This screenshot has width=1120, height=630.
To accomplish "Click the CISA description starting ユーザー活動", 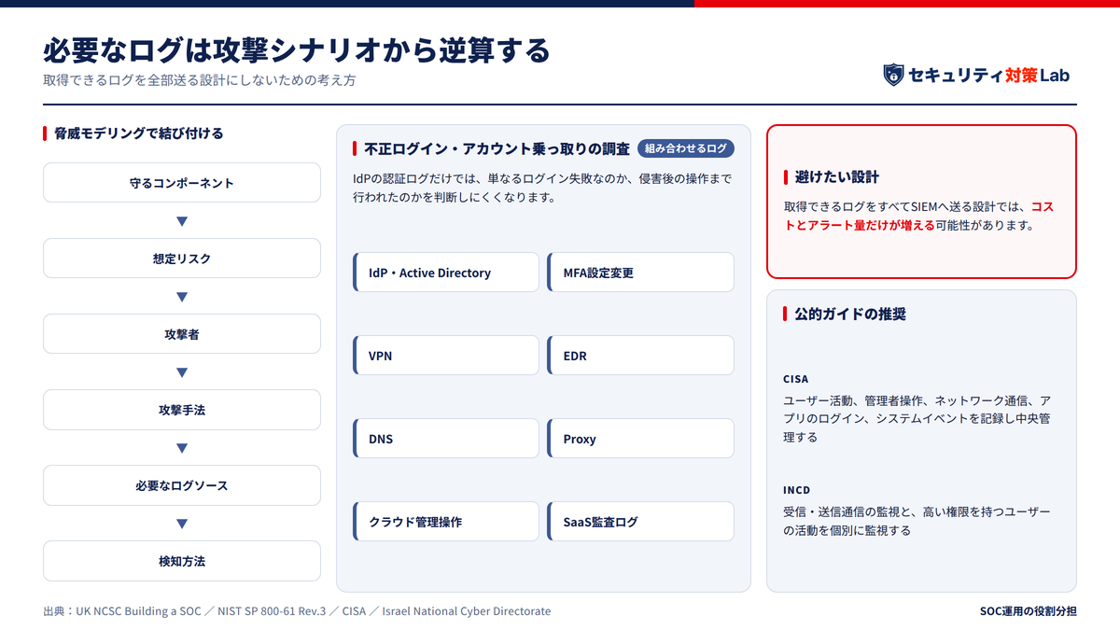I will pos(917,418).
